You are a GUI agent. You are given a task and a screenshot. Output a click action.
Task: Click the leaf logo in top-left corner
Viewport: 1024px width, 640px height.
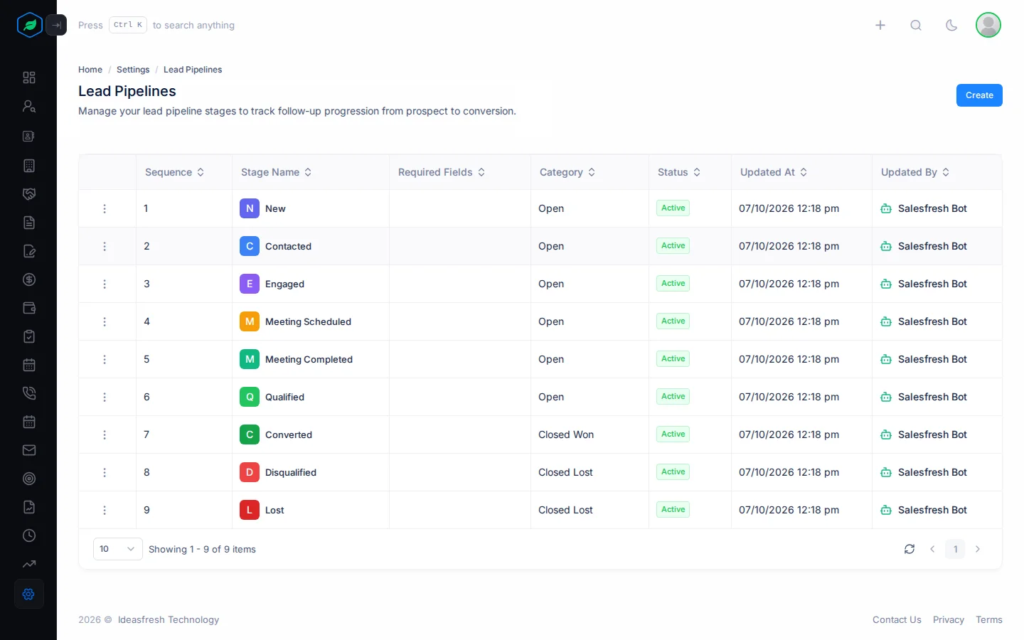tap(30, 25)
